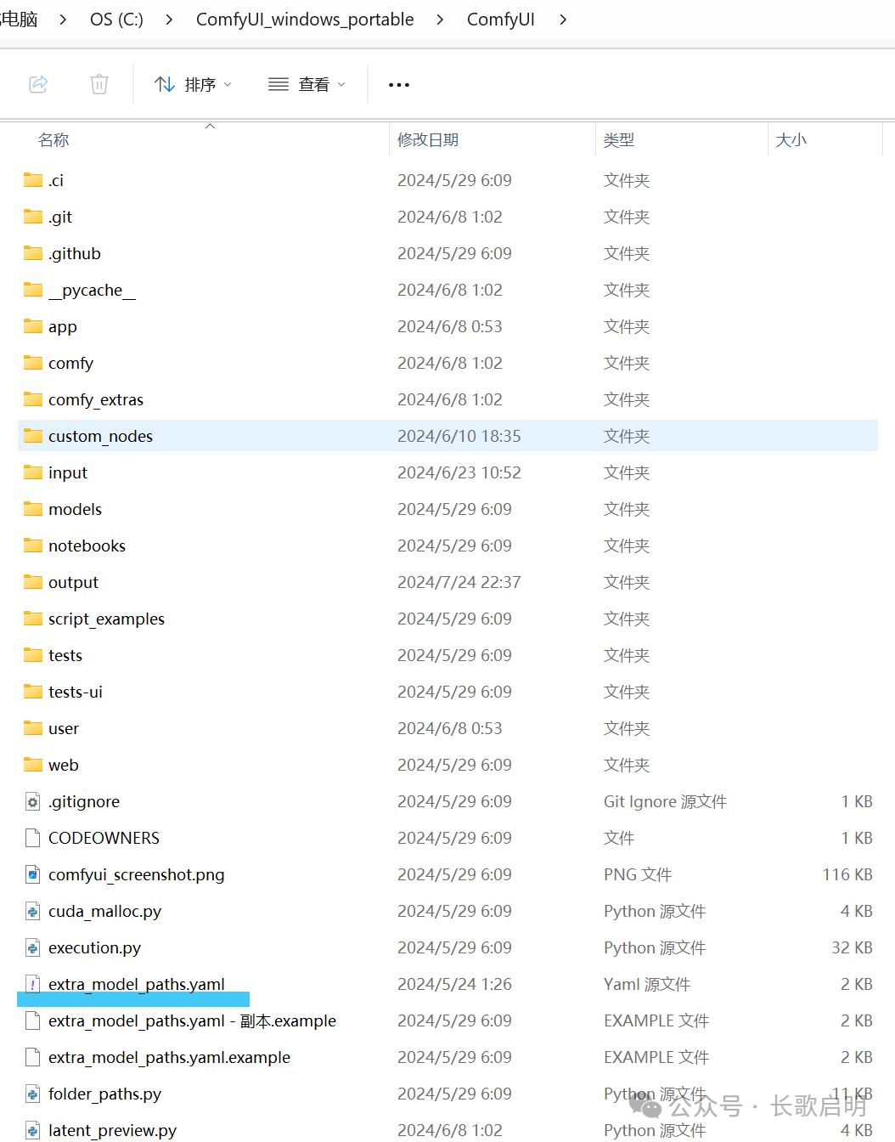Image resolution: width=895 pixels, height=1142 pixels.
Task: Click 32 KB size of execution.py
Action: tap(852, 947)
